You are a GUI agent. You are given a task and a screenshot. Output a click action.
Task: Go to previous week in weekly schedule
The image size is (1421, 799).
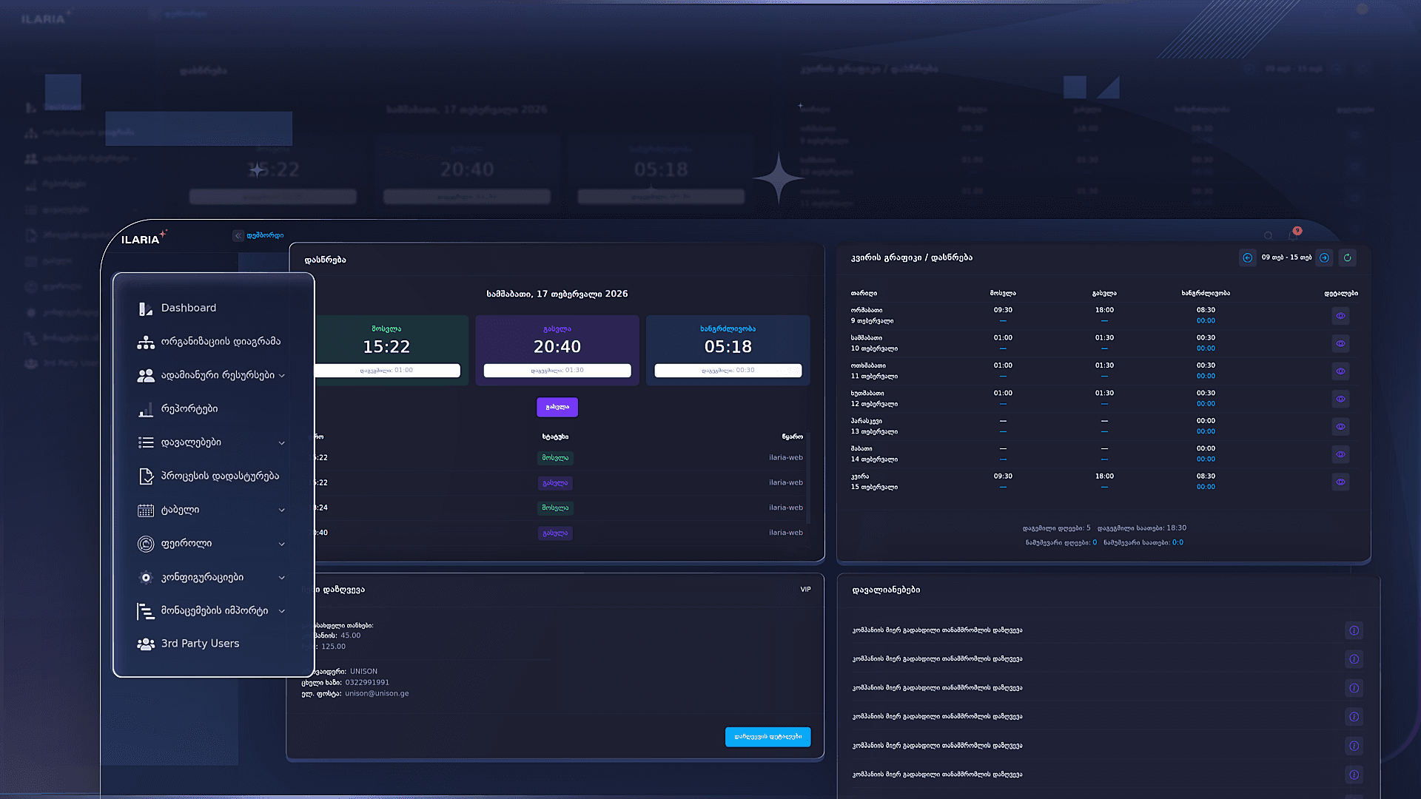pyautogui.click(x=1247, y=257)
